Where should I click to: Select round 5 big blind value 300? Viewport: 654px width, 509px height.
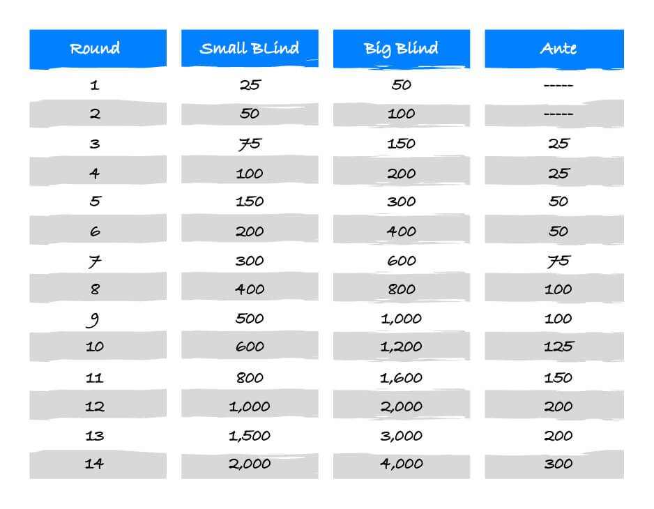402,202
